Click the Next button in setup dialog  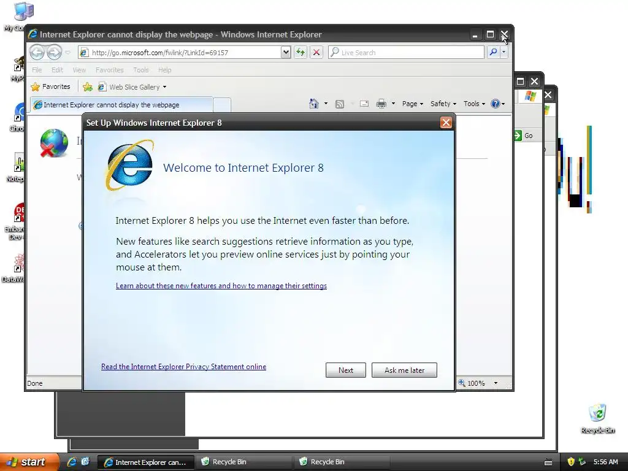coord(346,370)
